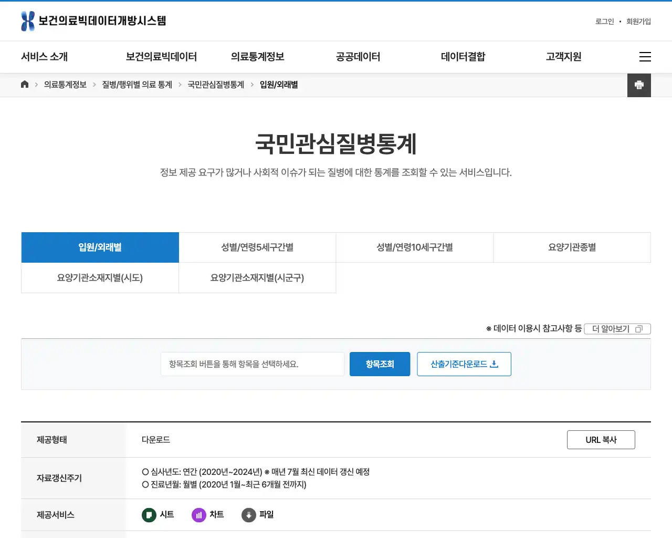Switch to 성별/연령10세구간별 tab
Image resolution: width=672 pixels, height=538 pixels.
click(x=415, y=247)
